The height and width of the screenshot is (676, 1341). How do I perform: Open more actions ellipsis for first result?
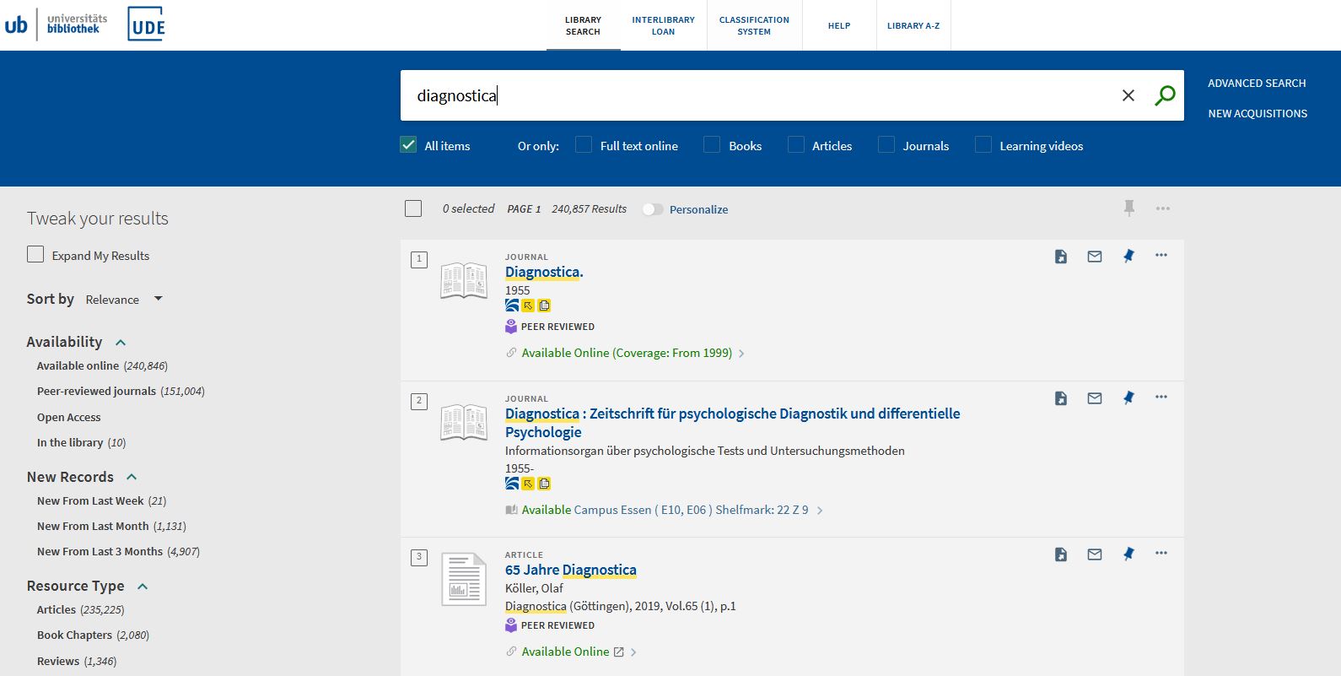click(x=1161, y=256)
